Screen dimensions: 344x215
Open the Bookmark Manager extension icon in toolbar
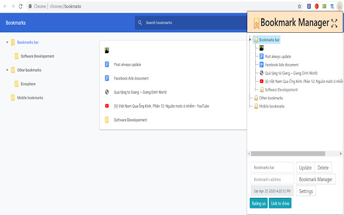(339, 6)
